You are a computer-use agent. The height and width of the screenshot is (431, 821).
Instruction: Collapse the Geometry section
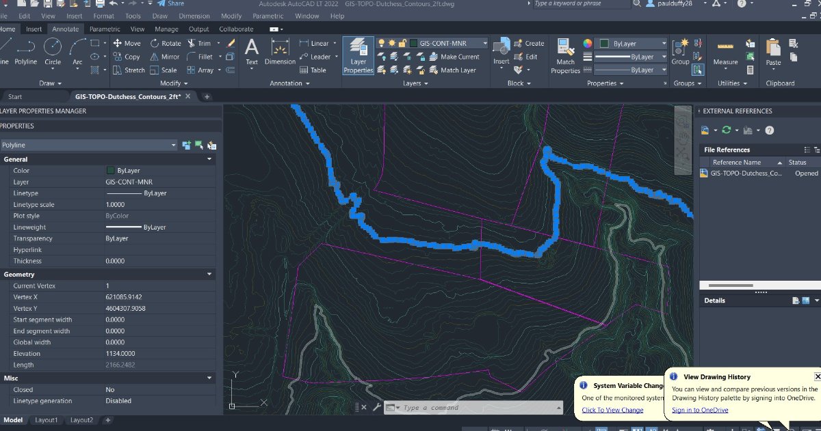(x=209, y=274)
